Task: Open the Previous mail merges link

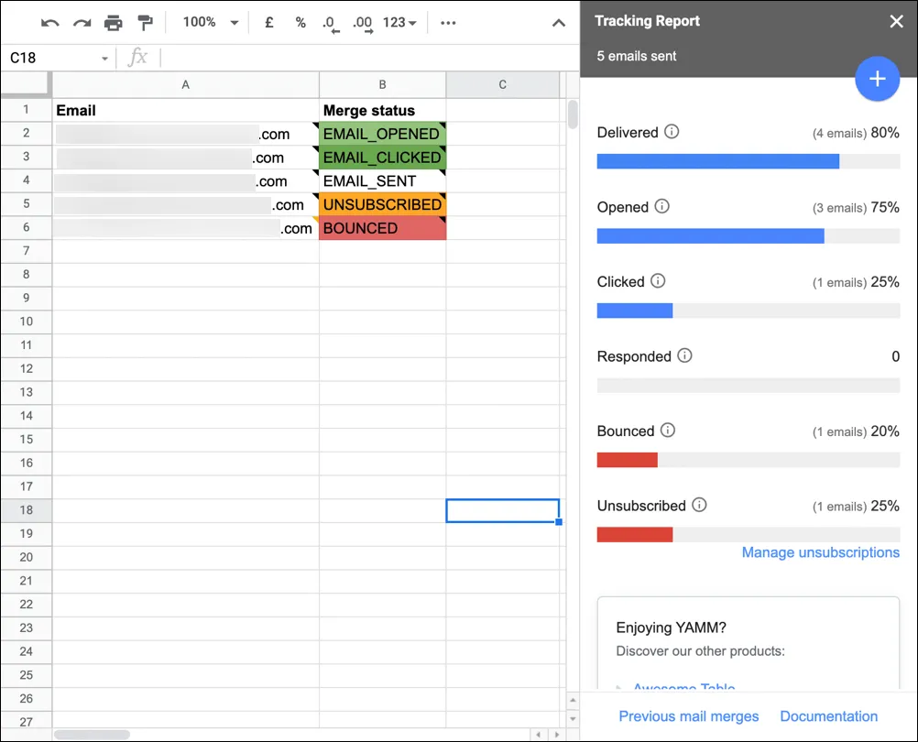Action: tap(689, 716)
